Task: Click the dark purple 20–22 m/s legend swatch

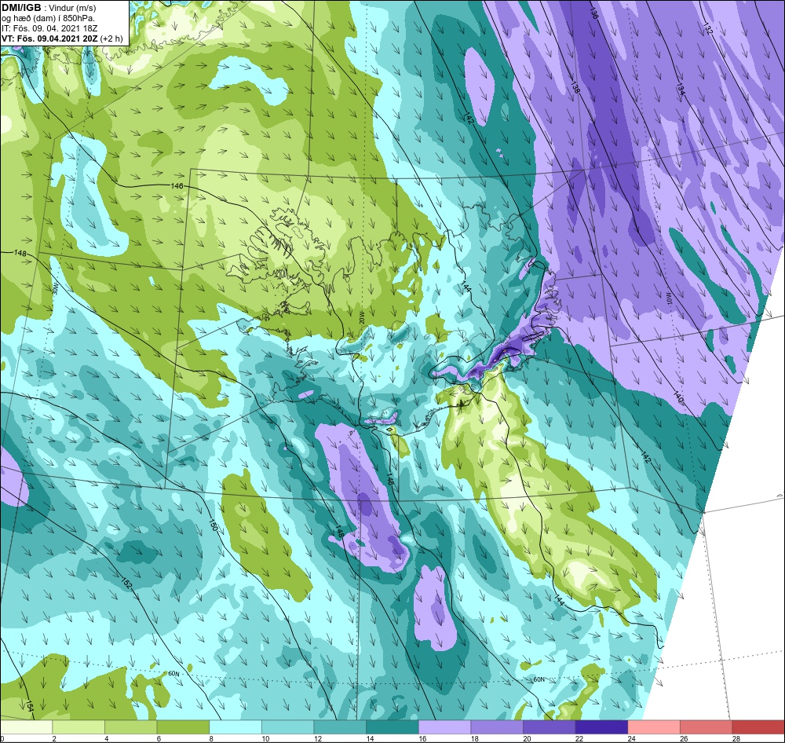Action: 549,727
